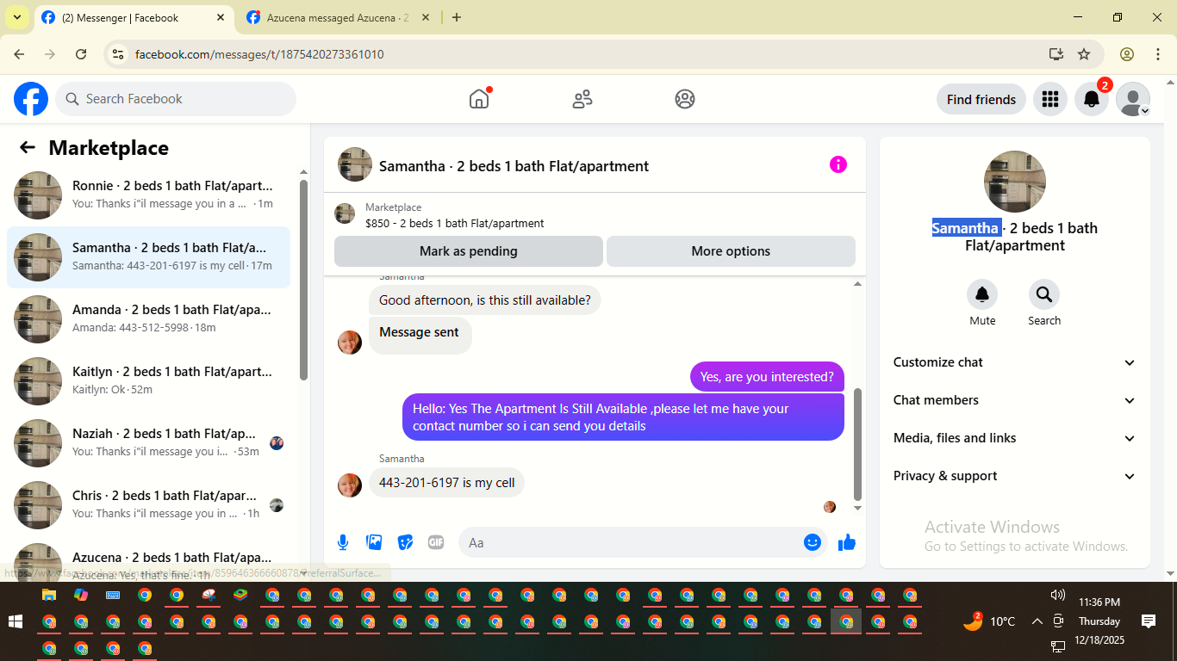Reload the page with the refresh icon
This screenshot has width=1177, height=661.
(x=81, y=54)
